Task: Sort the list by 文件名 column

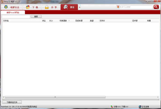Action: [x=6, y=21]
